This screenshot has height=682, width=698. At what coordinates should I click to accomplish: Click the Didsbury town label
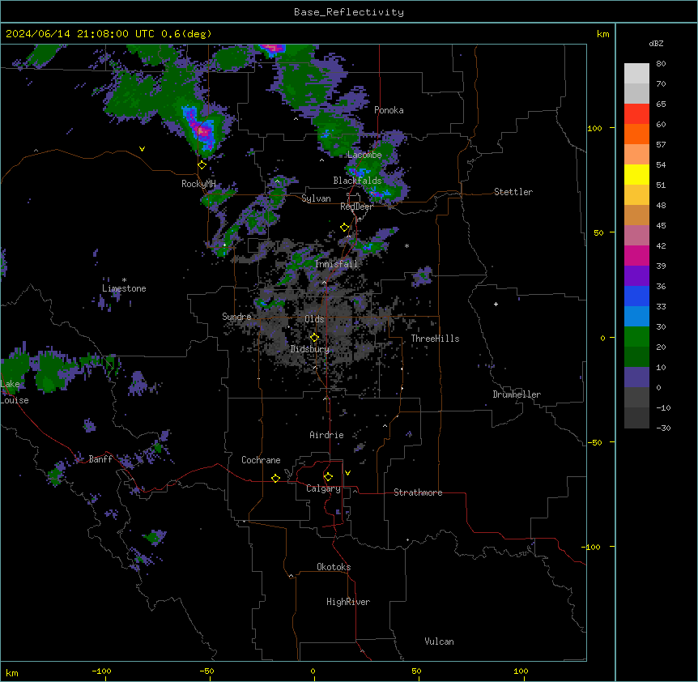point(310,349)
